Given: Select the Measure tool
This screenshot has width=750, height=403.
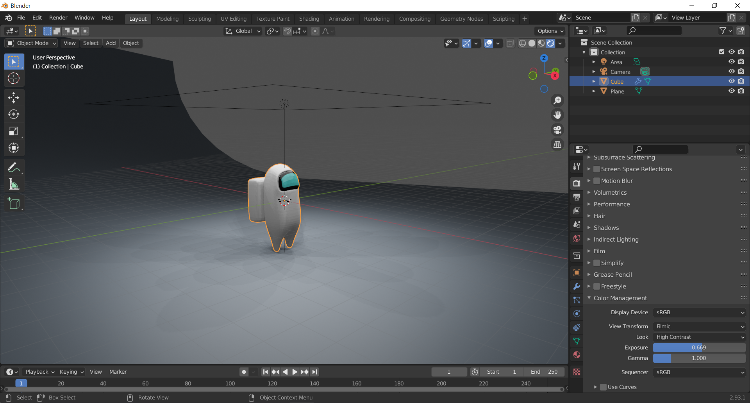Looking at the screenshot, I should tap(14, 184).
